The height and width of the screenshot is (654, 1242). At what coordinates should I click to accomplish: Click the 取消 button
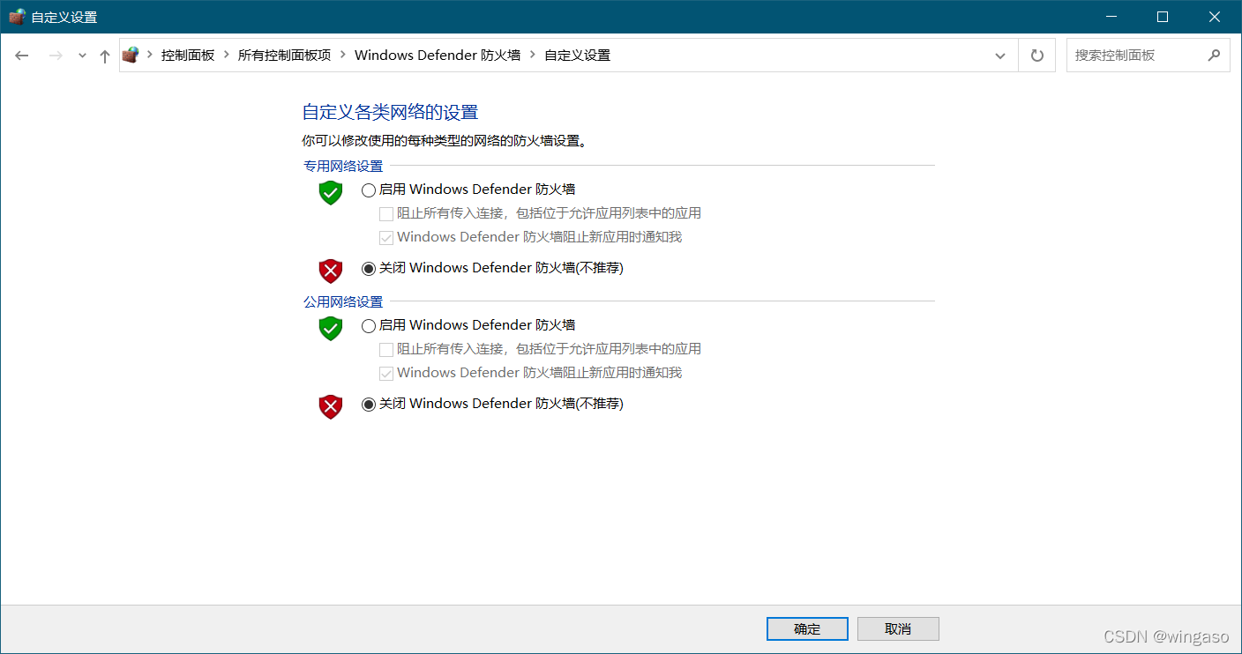pyautogui.click(x=898, y=628)
